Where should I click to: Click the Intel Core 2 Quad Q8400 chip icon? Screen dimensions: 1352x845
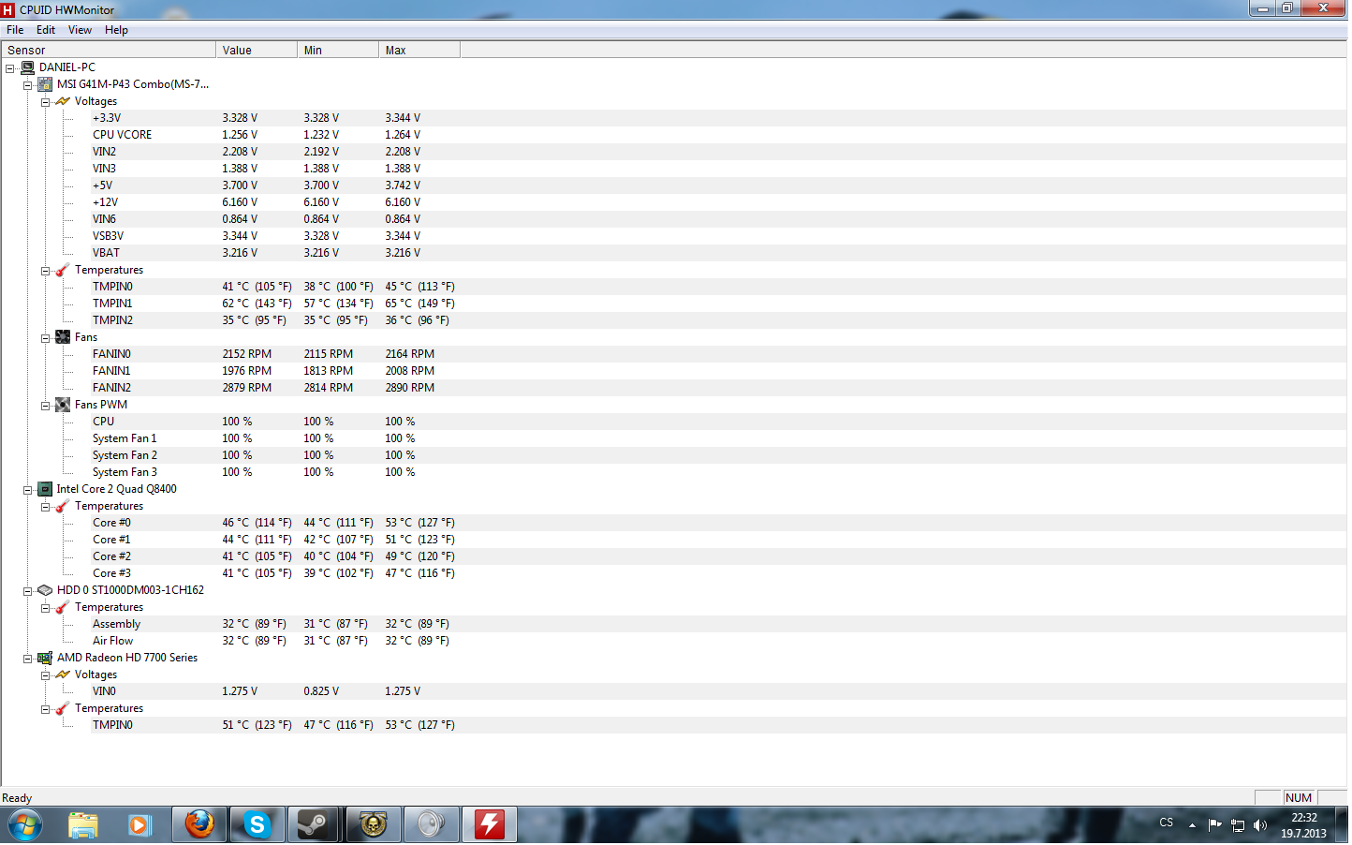click(45, 489)
